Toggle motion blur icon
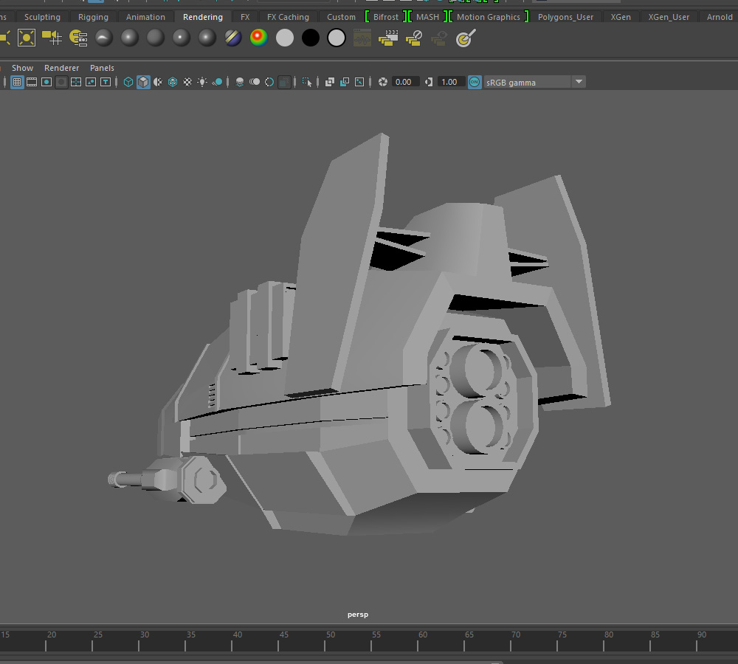Screen dimensions: 738x664 (255, 83)
